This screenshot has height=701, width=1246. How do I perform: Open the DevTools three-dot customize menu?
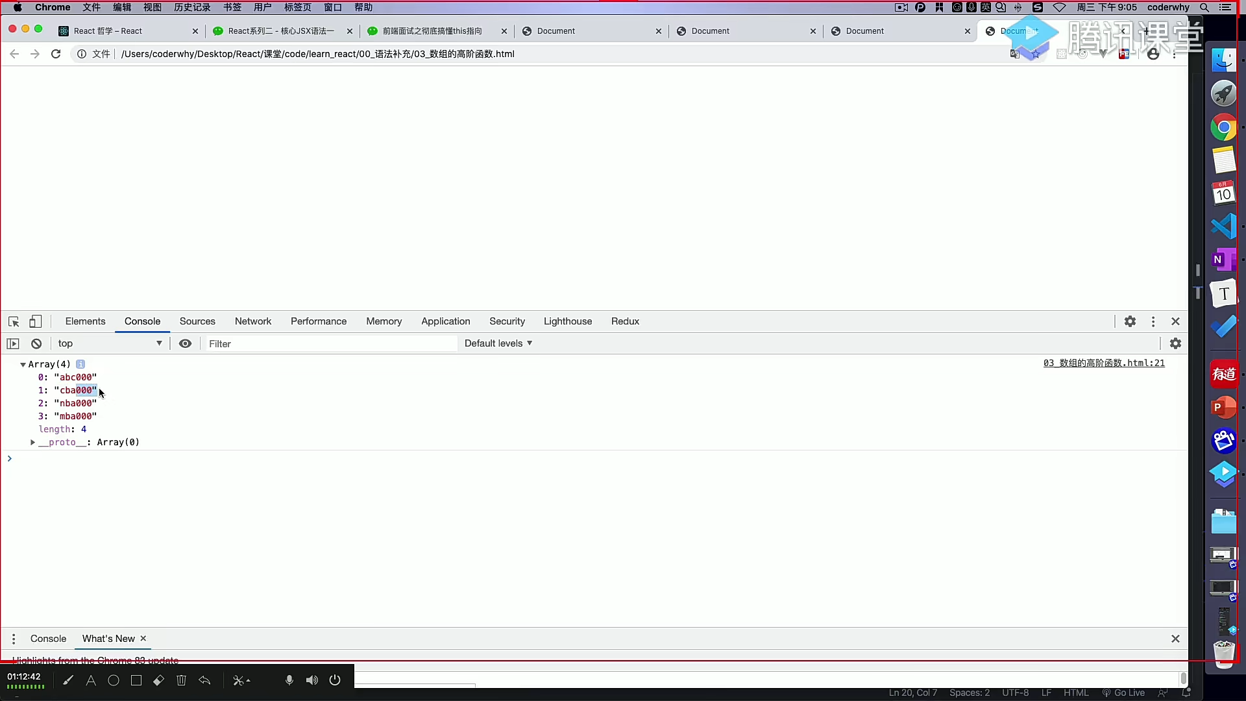pyautogui.click(x=1153, y=321)
